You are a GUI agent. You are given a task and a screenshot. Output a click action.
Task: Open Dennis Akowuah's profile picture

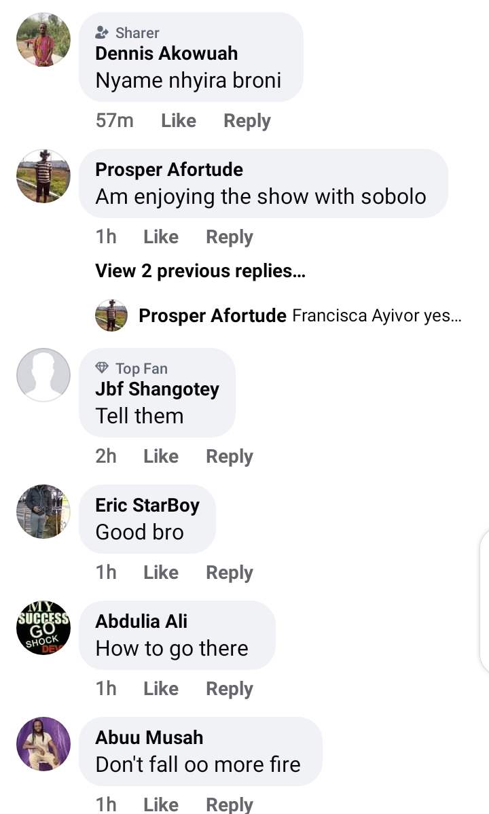coord(43,39)
